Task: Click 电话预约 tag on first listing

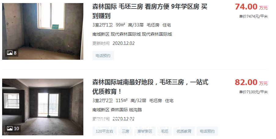Action: pos(103,55)
